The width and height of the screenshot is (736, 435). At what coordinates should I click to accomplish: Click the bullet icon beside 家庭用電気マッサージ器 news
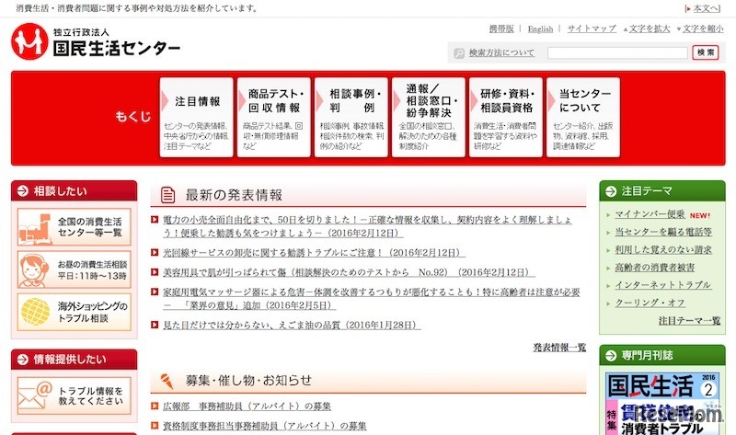(155, 292)
